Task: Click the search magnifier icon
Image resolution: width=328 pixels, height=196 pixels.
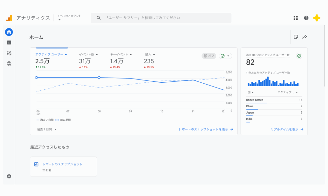Action: pos(99,18)
